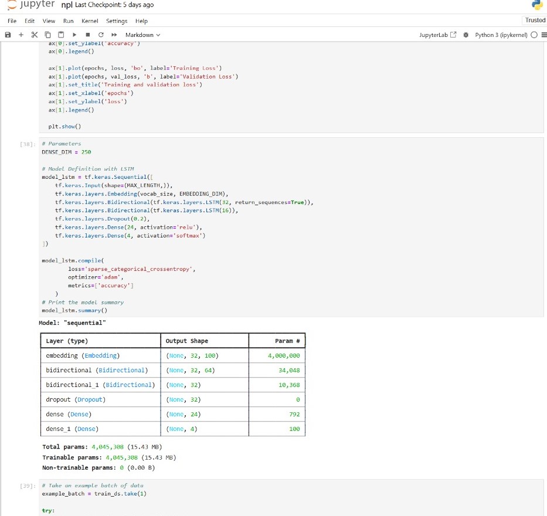Click the save notebook icon
The width and height of the screenshot is (547, 516).
click(x=8, y=35)
